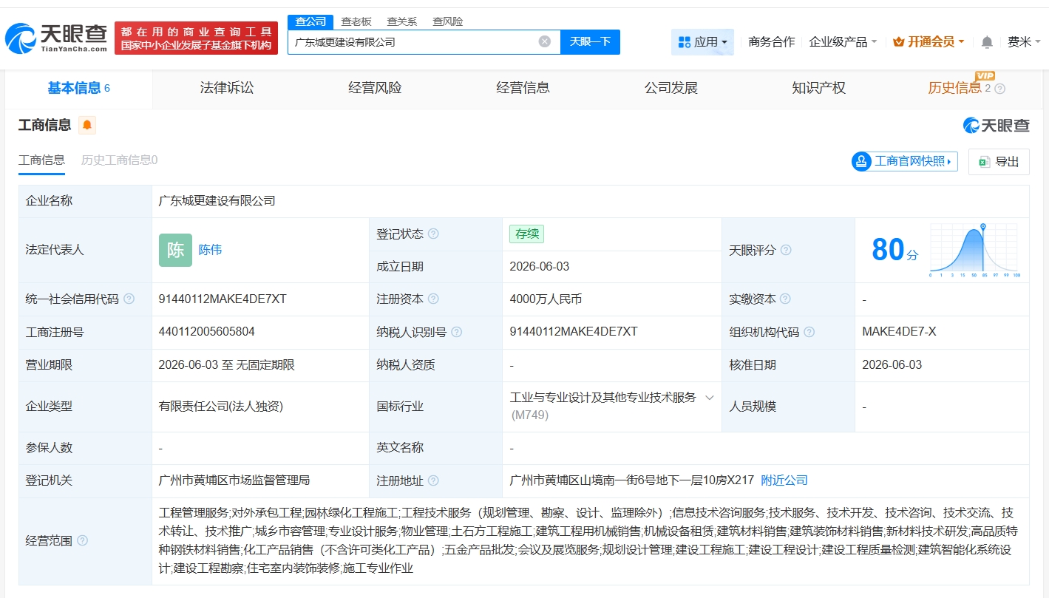Click the 陈 avatar of legal representative
The width and height of the screenshot is (1049, 598).
[x=175, y=250]
